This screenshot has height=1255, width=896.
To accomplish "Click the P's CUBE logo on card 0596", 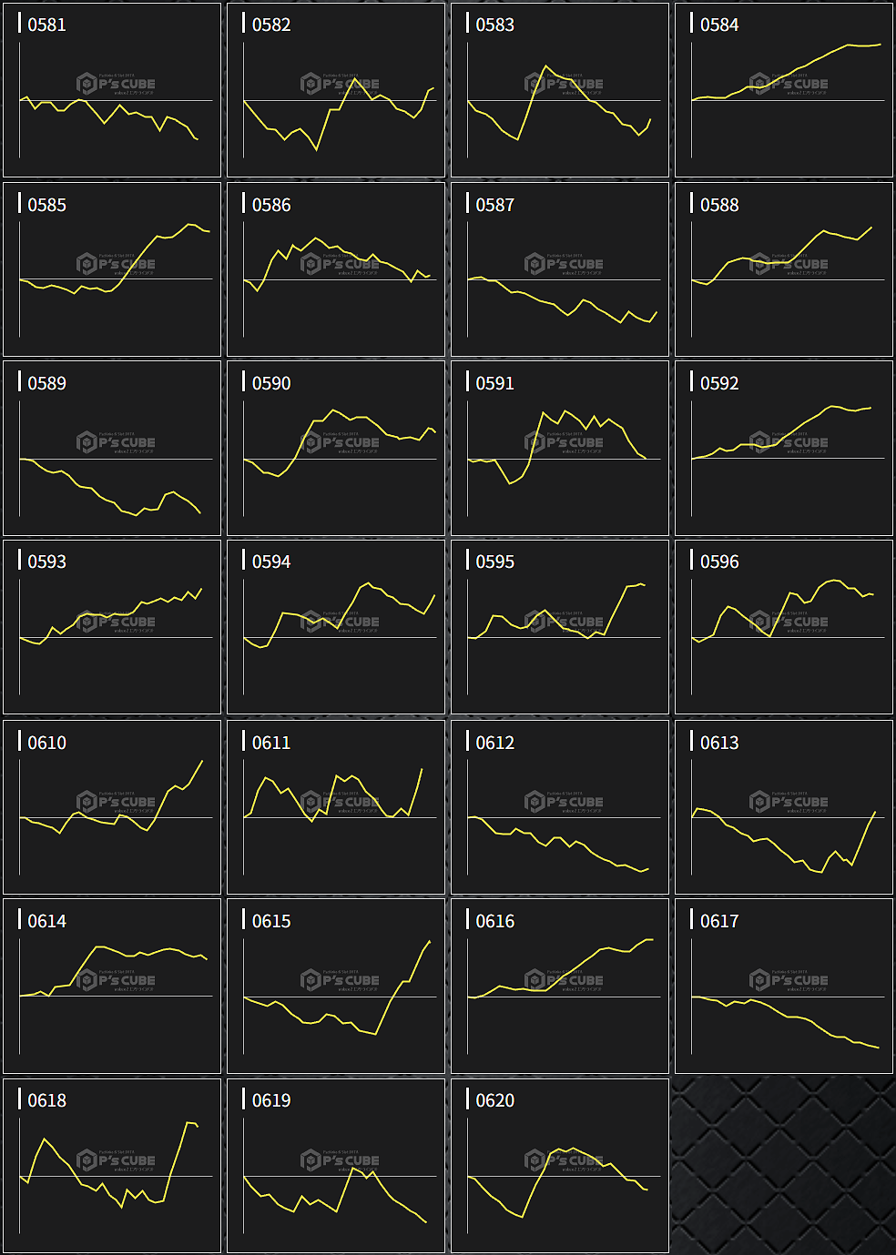I will pyautogui.click(x=789, y=622).
